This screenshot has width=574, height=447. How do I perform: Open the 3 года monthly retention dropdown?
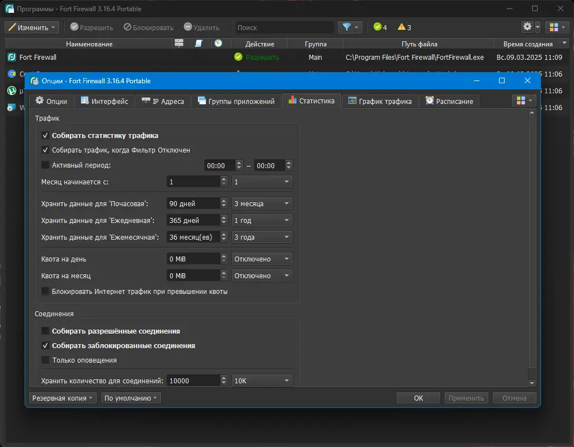262,237
